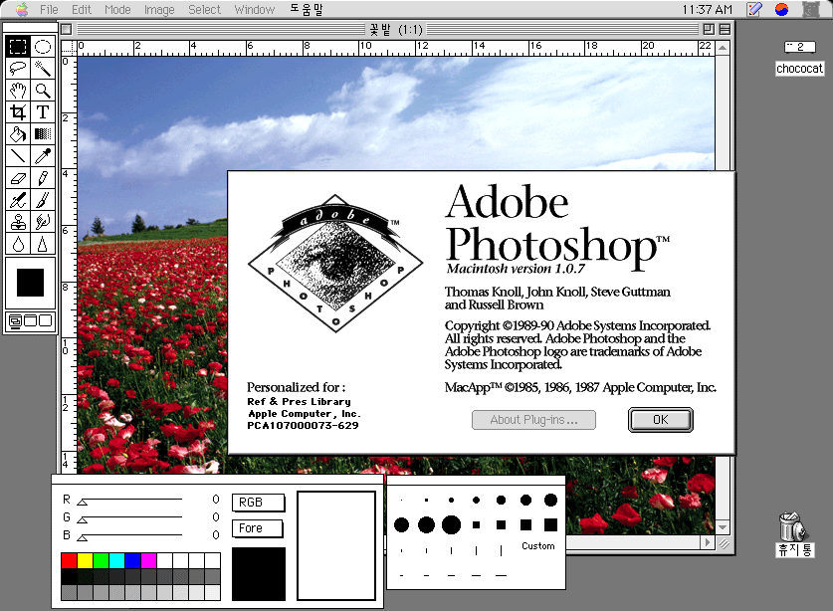Select the Paint Bucket tool
This screenshot has width=833, height=611.
point(18,134)
